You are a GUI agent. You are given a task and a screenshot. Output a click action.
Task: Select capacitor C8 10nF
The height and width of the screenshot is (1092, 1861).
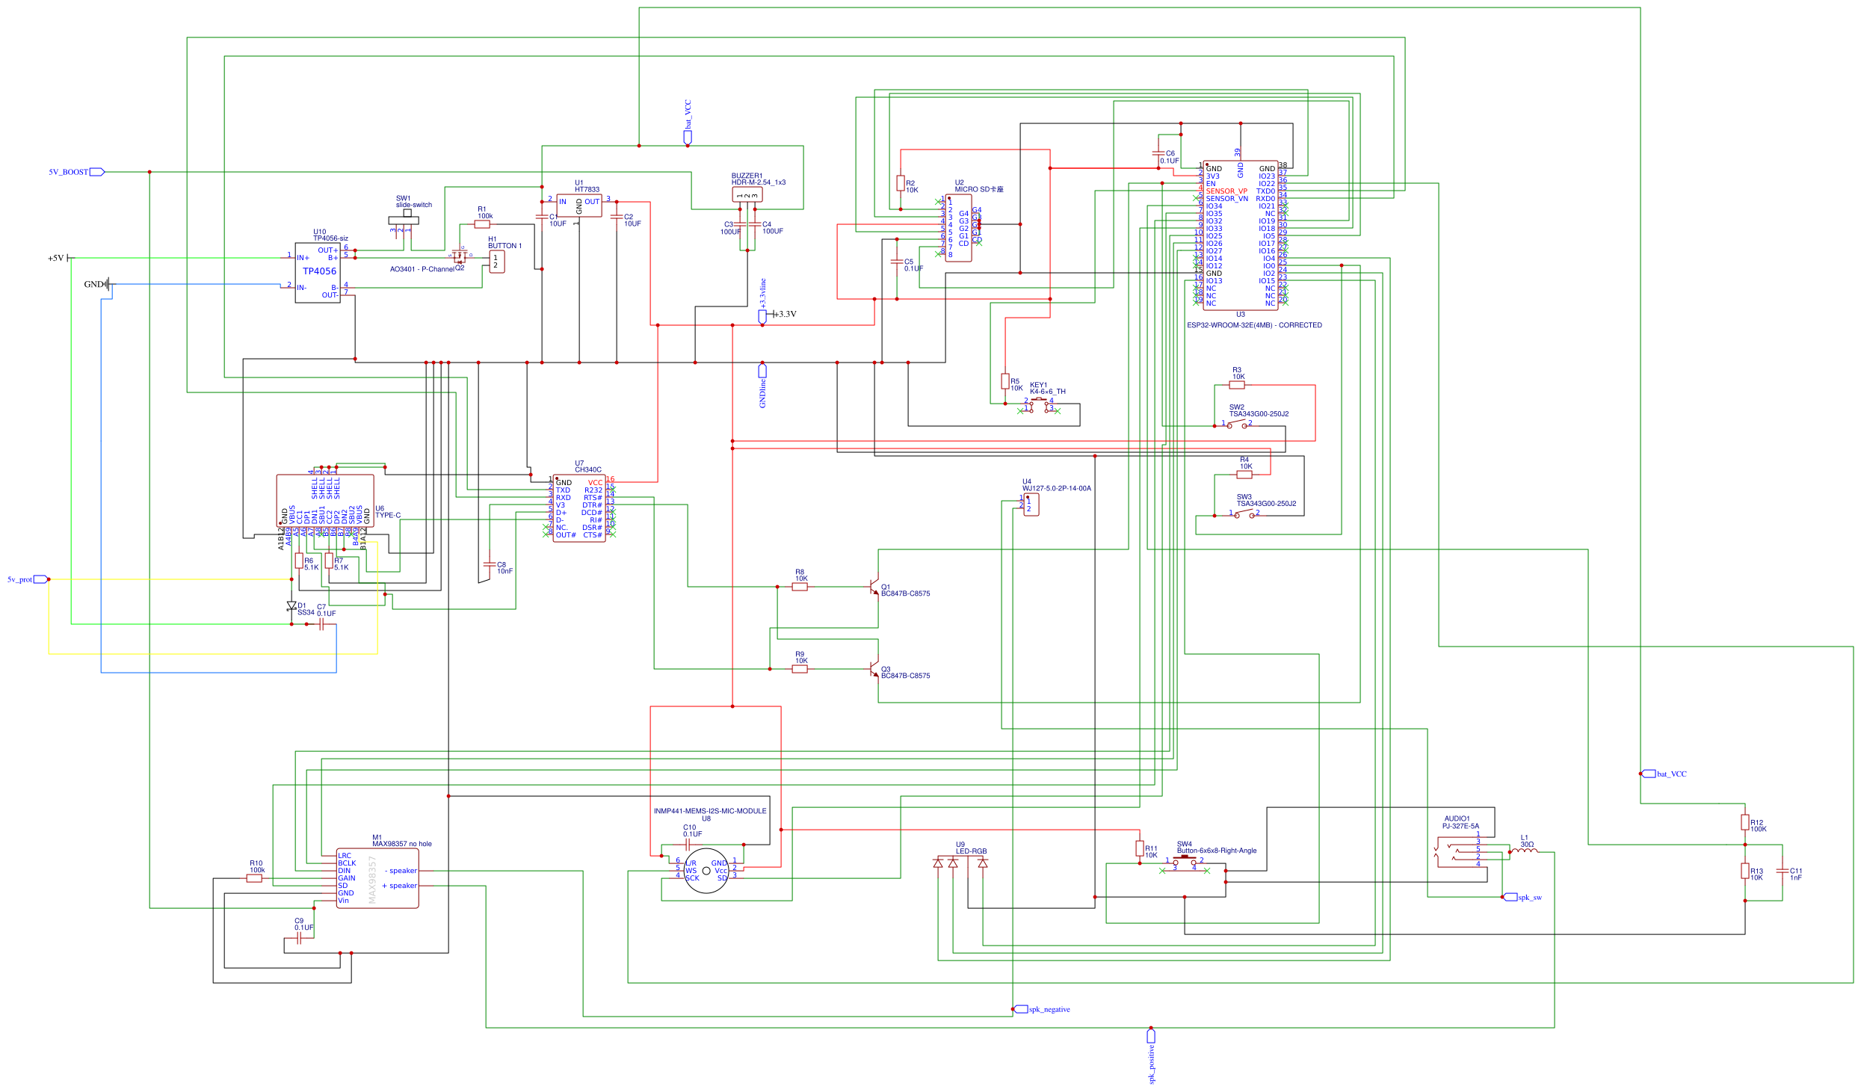point(490,564)
